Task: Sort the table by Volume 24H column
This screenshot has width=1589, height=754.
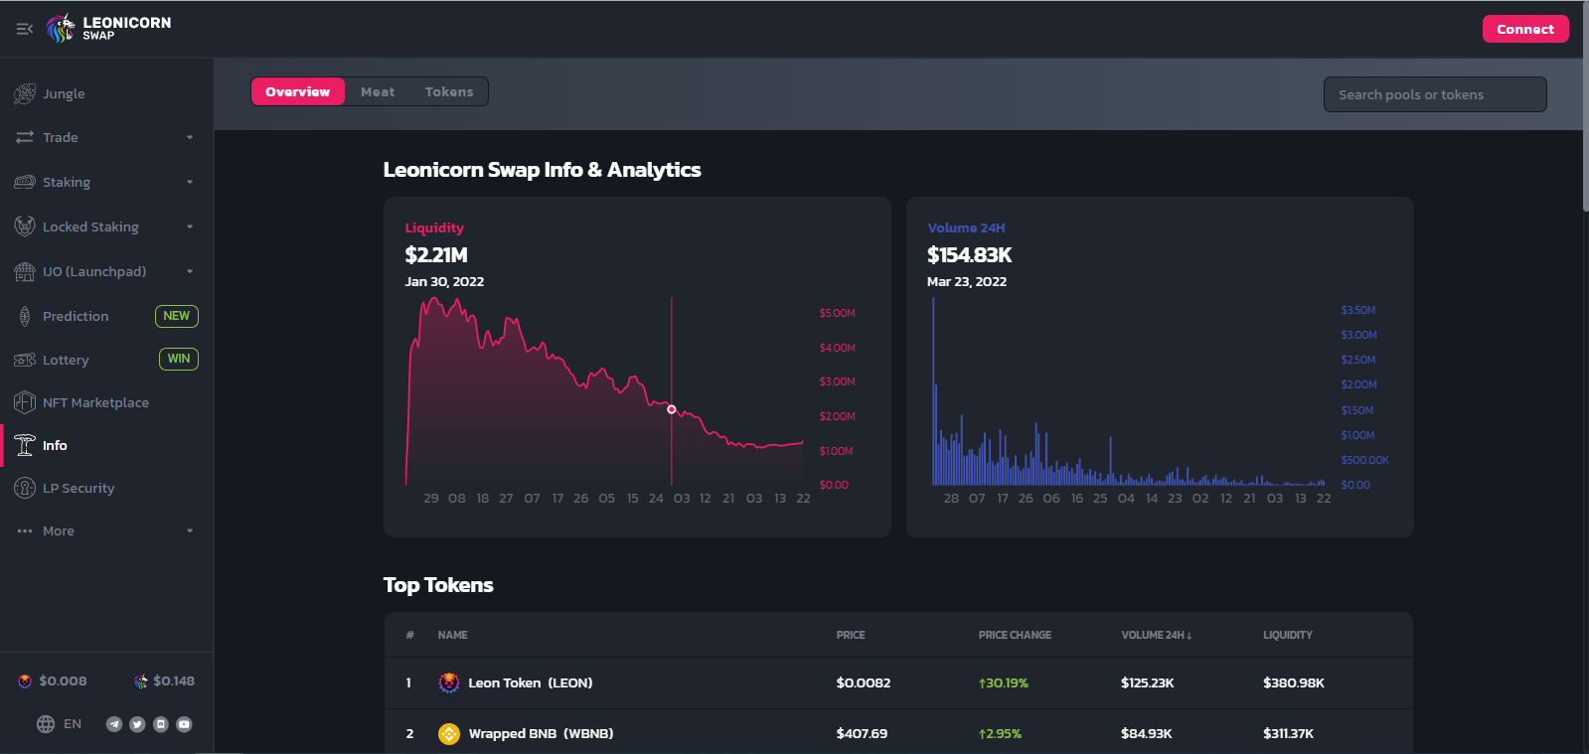Action: pyautogui.click(x=1156, y=635)
